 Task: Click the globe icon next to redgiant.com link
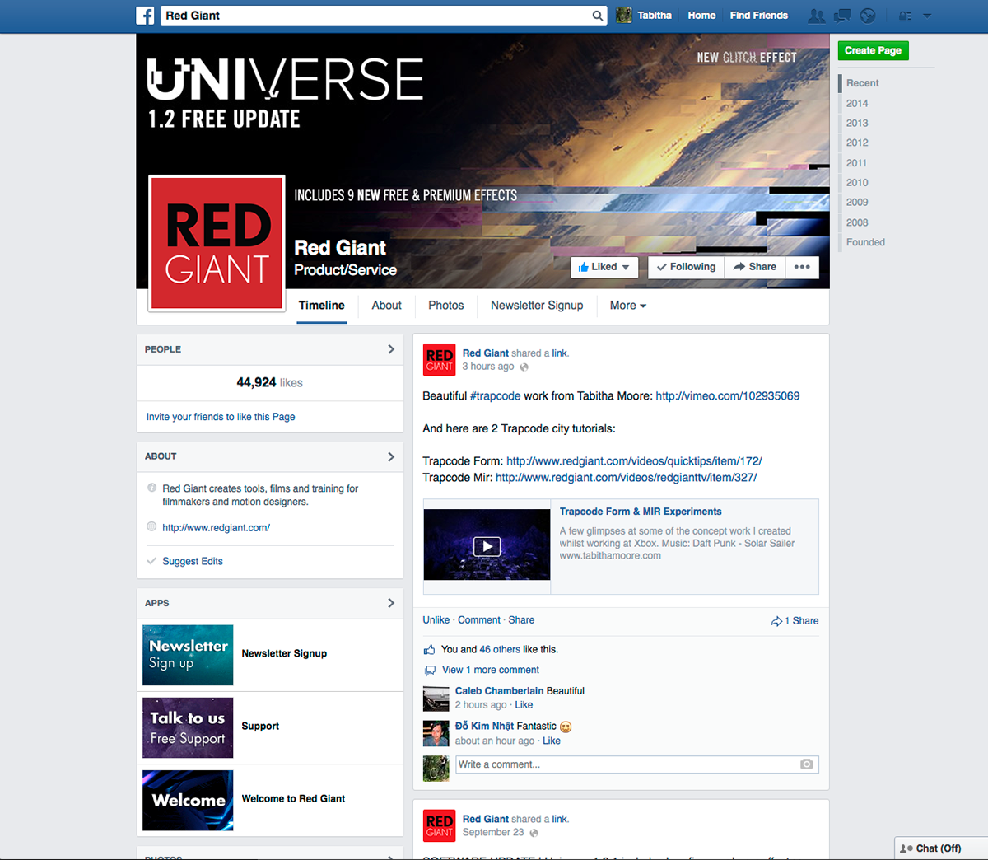tap(151, 526)
